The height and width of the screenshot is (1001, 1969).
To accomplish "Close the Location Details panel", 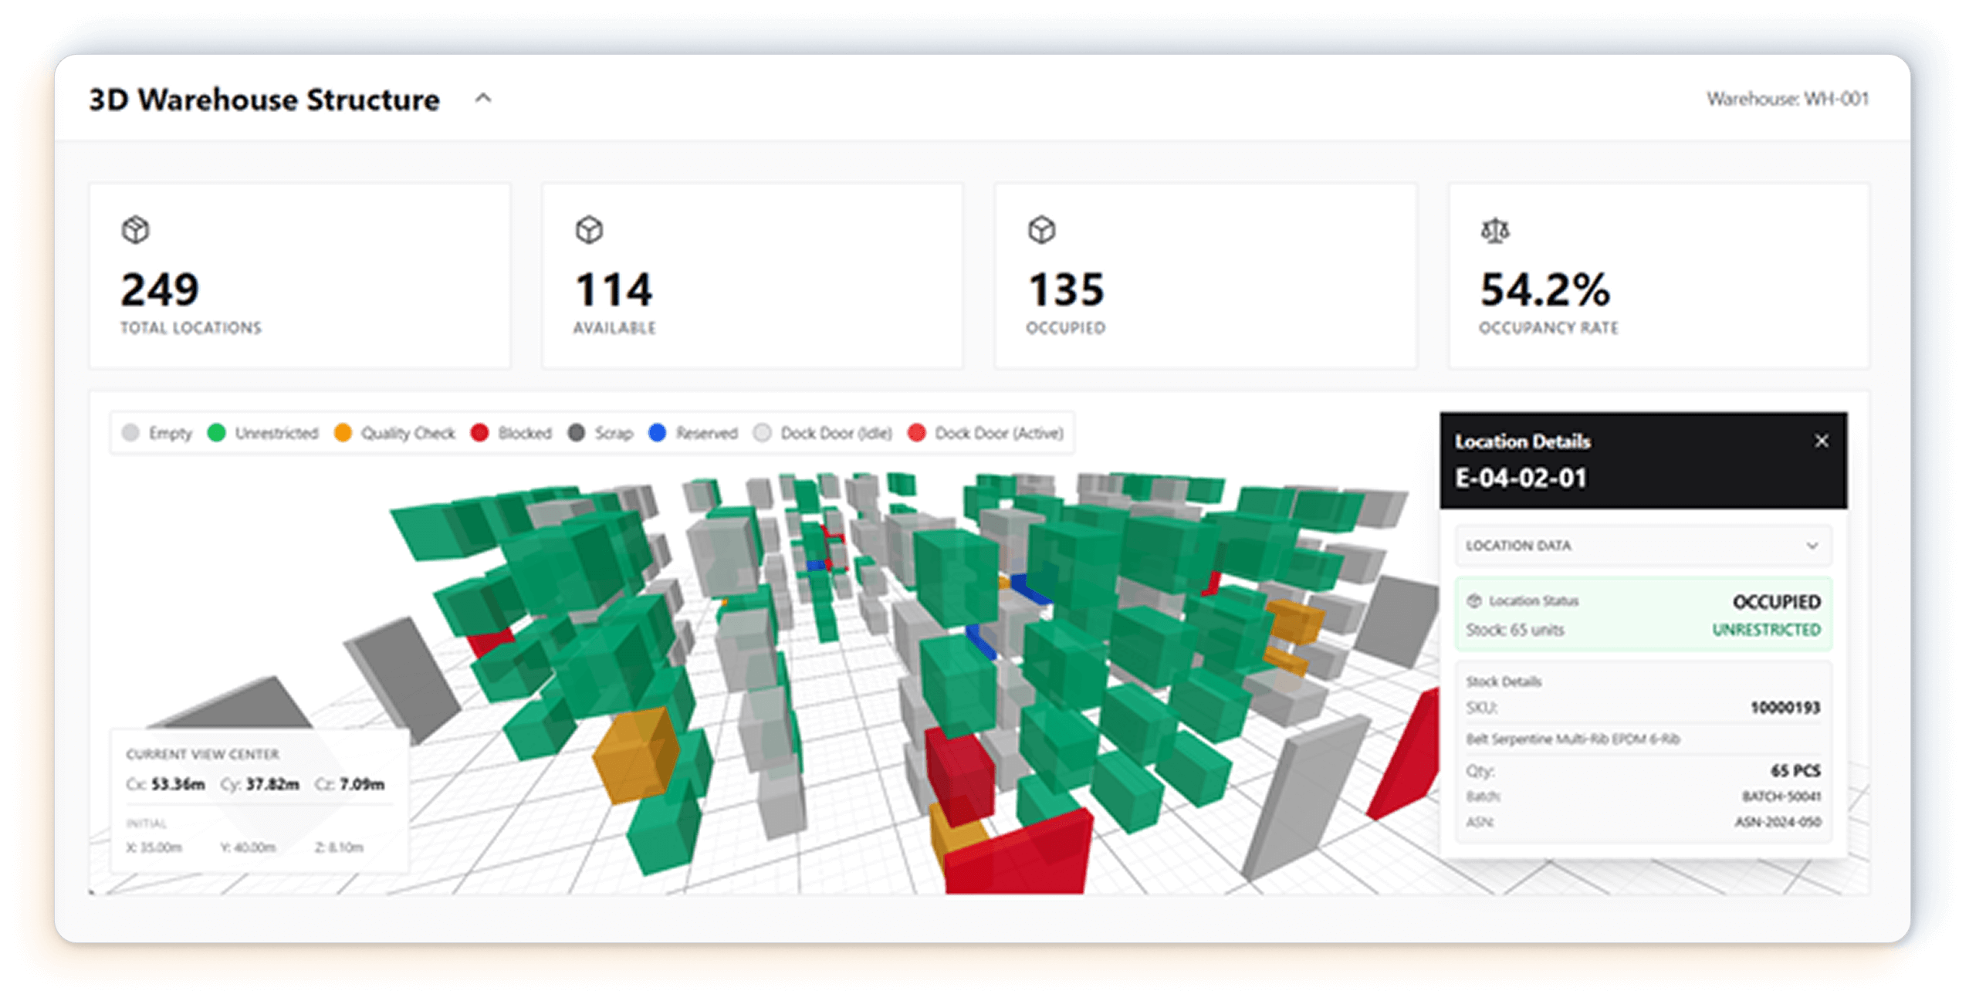I will pyautogui.click(x=1822, y=441).
